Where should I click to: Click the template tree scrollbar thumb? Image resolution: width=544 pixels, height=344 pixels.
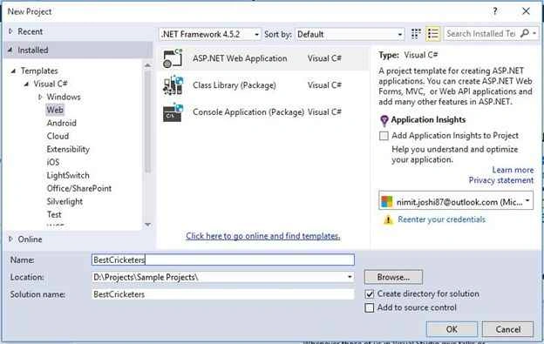pos(147,121)
